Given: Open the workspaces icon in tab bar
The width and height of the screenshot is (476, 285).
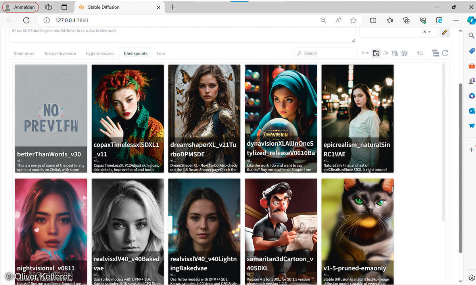Looking at the screenshot, I should (48, 7).
